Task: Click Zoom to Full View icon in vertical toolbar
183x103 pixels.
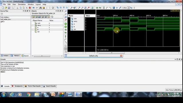Action: [65, 17]
